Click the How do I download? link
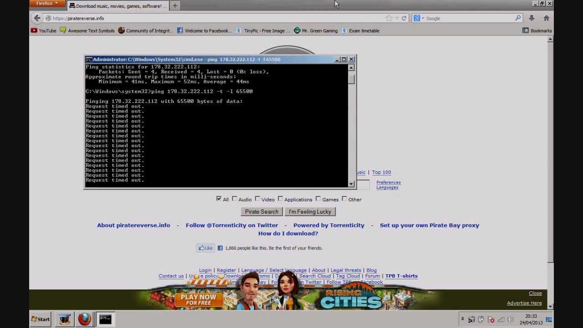Viewport: 583px width, 328px height. pos(288,233)
